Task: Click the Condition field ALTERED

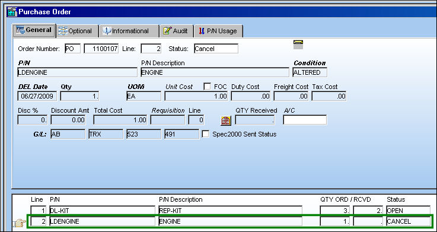Action: (x=310, y=72)
